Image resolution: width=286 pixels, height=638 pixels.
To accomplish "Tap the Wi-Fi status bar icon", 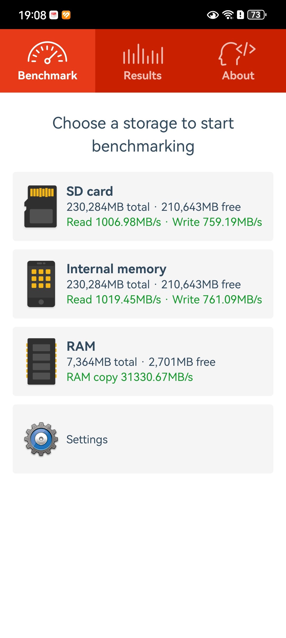I will (228, 15).
